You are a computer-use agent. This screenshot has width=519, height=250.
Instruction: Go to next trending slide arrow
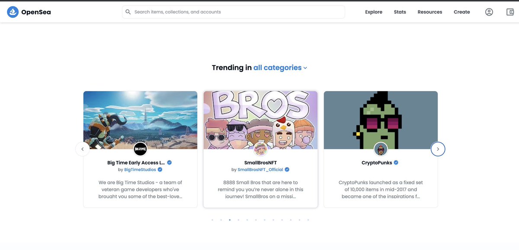[x=438, y=149]
